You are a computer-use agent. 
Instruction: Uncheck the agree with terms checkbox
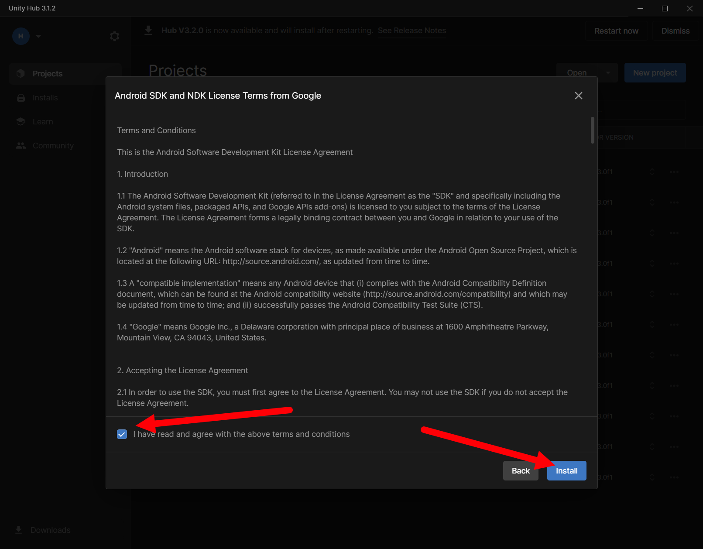122,434
